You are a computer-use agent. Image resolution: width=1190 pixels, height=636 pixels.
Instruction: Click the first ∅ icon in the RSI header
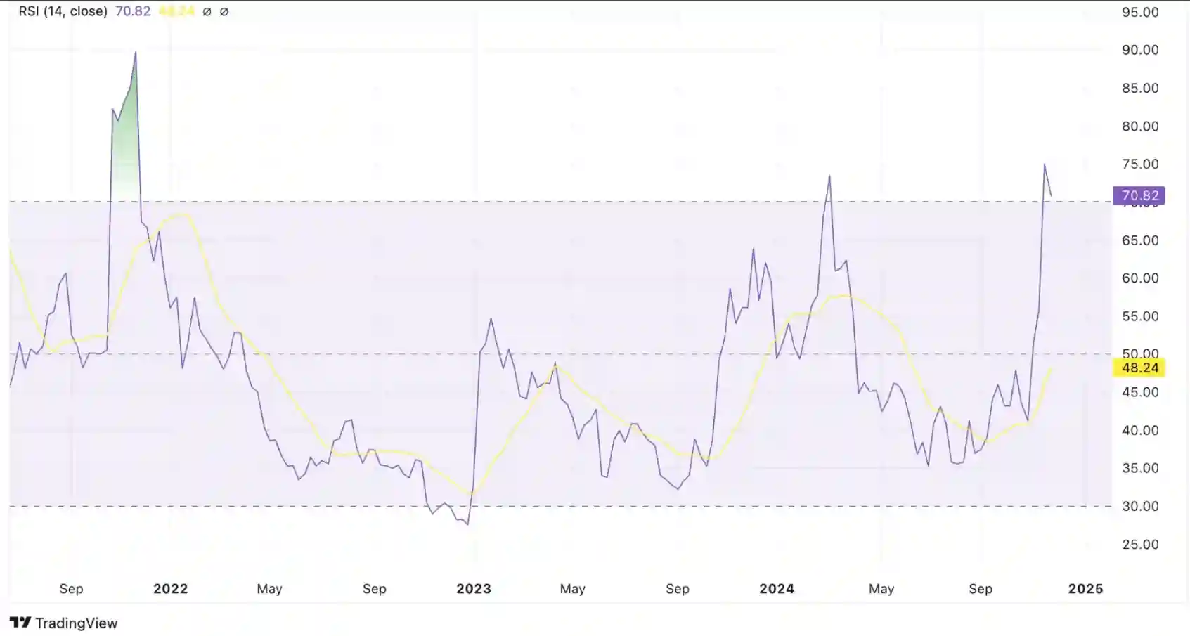tap(206, 11)
